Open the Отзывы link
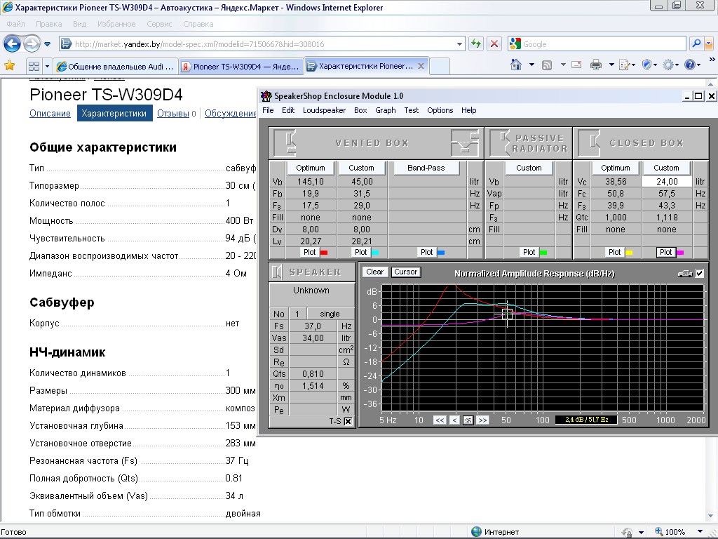The height and width of the screenshot is (539, 718). click(173, 113)
